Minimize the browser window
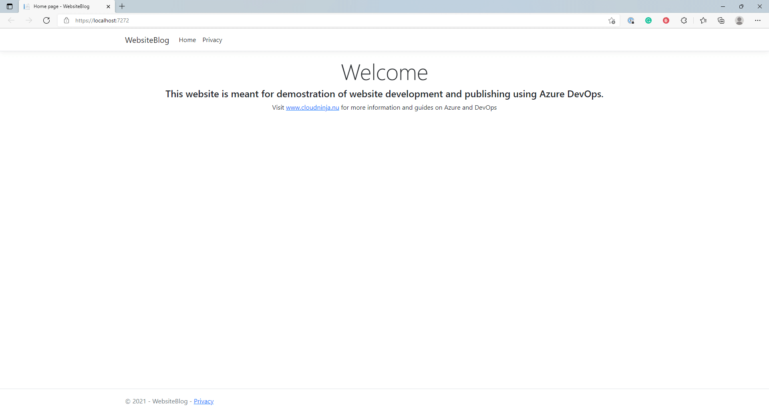Viewport: 769px width, 413px height. pyautogui.click(x=723, y=6)
